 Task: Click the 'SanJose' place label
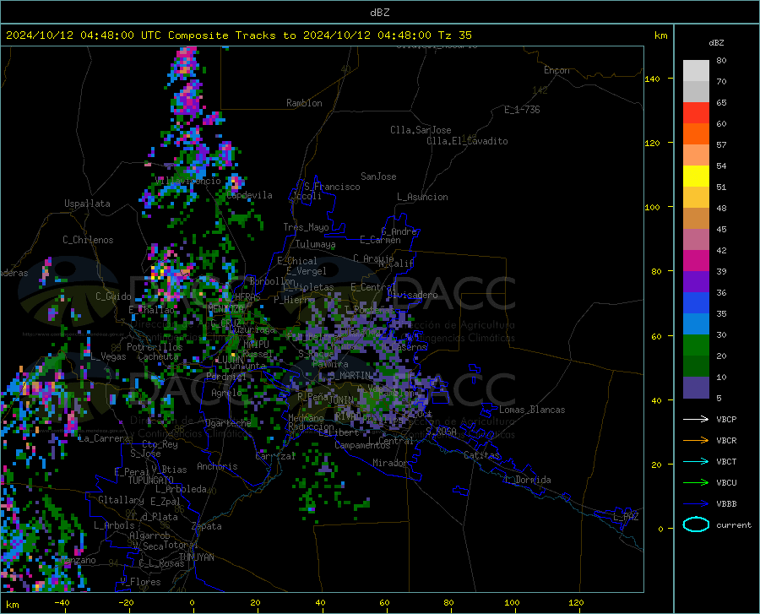[378, 177]
